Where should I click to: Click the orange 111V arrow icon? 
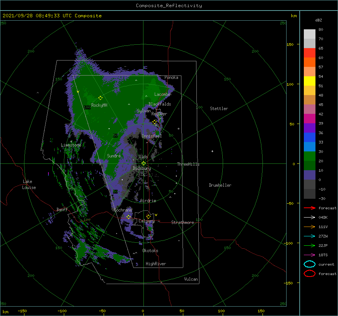(x=309, y=227)
